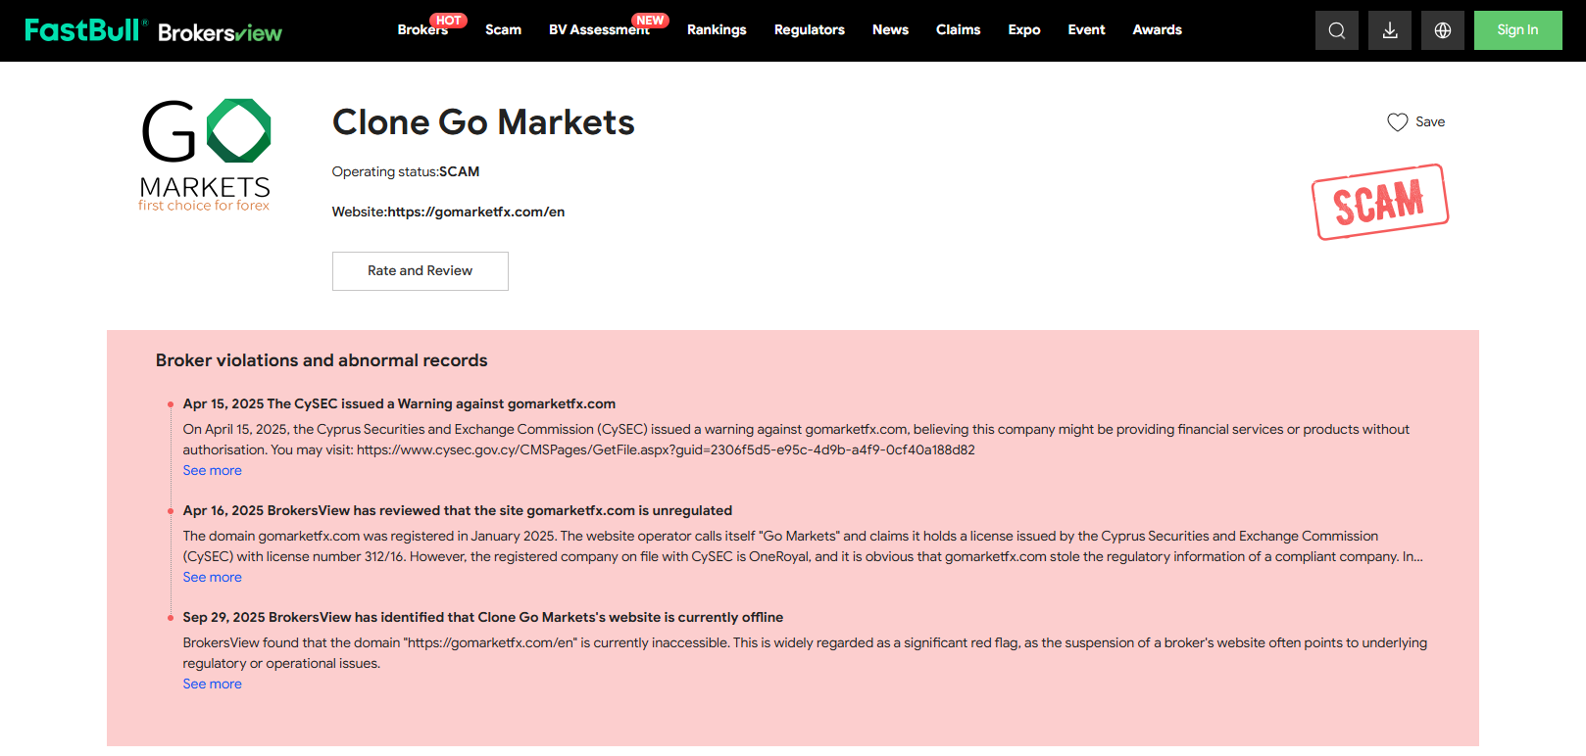Click the gomarketfx.com website URL

click(475, 213)
